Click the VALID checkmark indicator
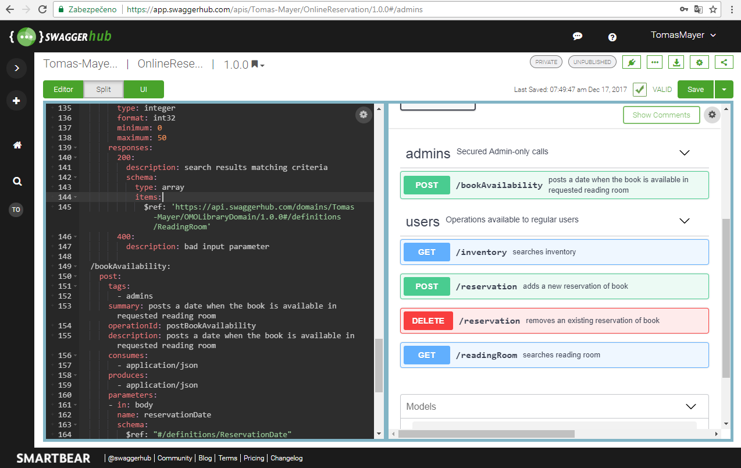 (x=640, y=90)
